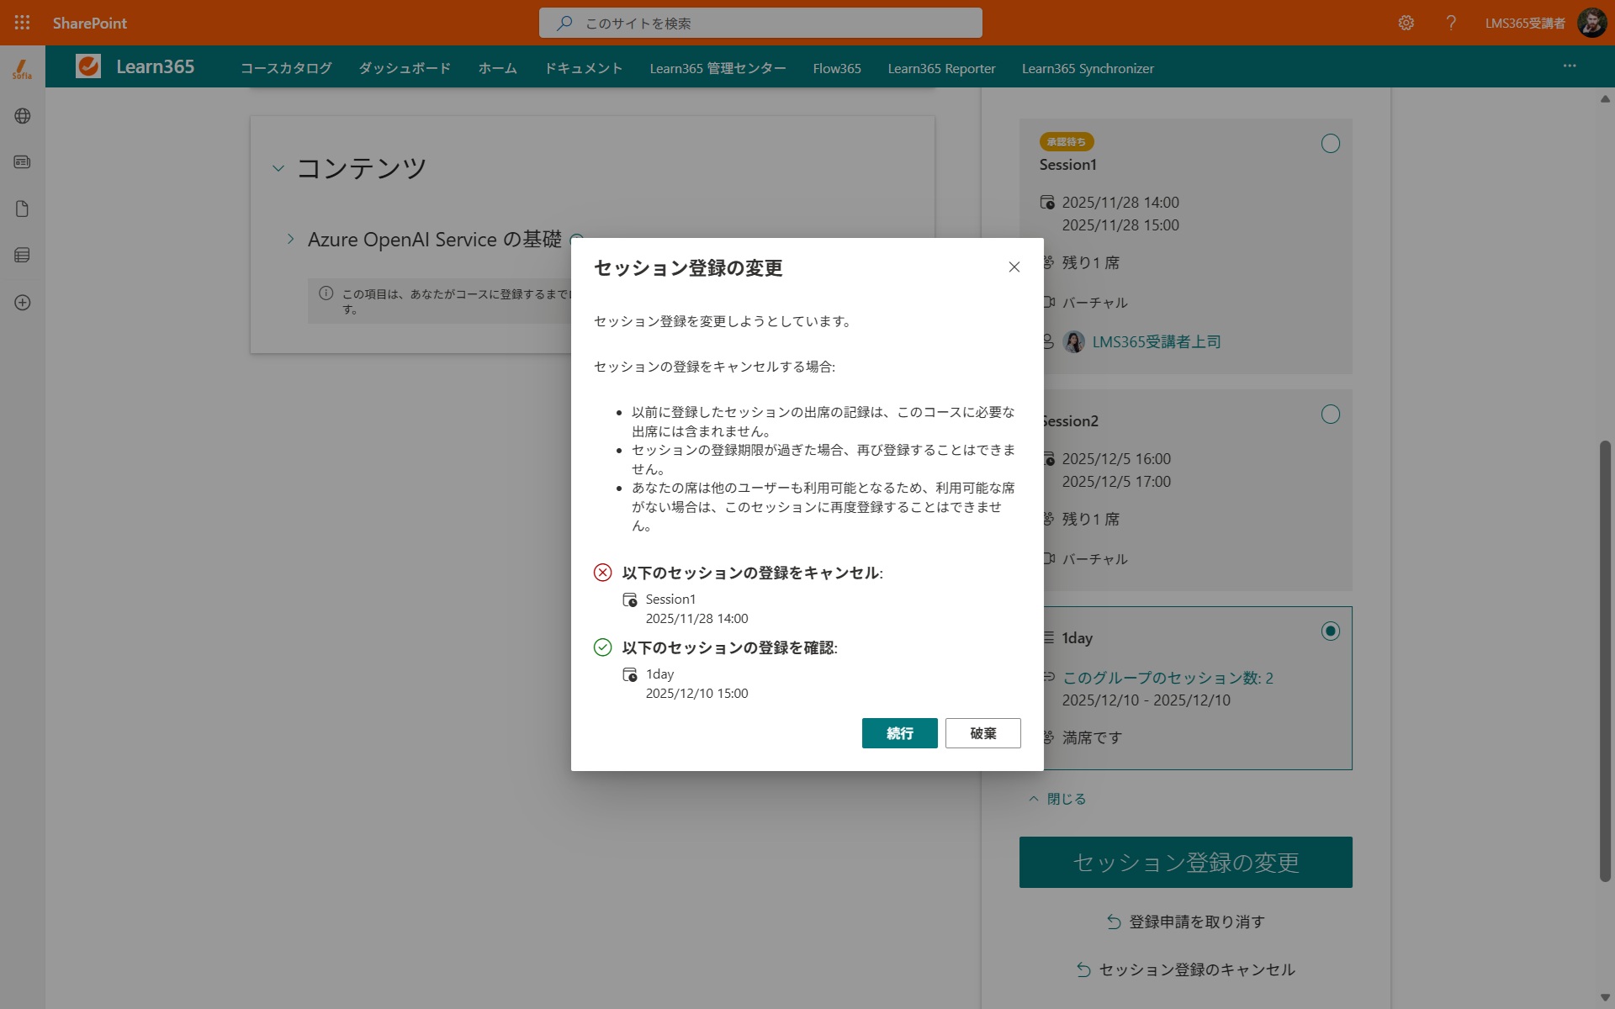Collapse the session list with the 閉じる chevron
The height and width of the screenshot is (1009, 1615).
tap(1034, 799)
